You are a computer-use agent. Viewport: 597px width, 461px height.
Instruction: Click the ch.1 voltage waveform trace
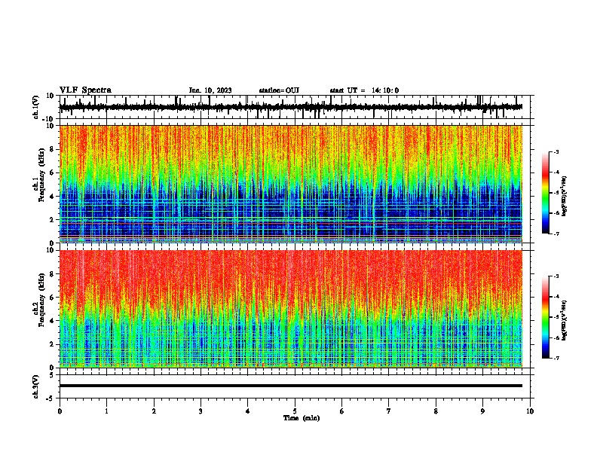[x=290, y=107]
